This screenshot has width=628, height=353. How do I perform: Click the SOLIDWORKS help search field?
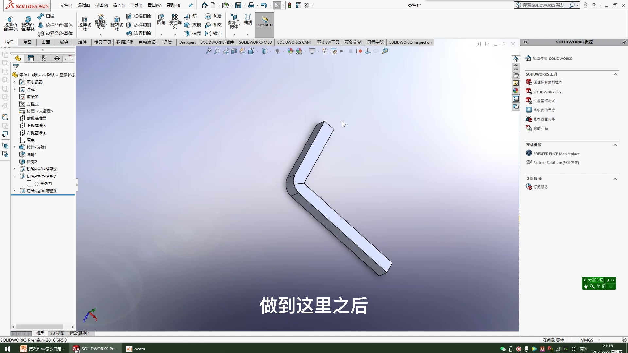[x=543, y=5]
